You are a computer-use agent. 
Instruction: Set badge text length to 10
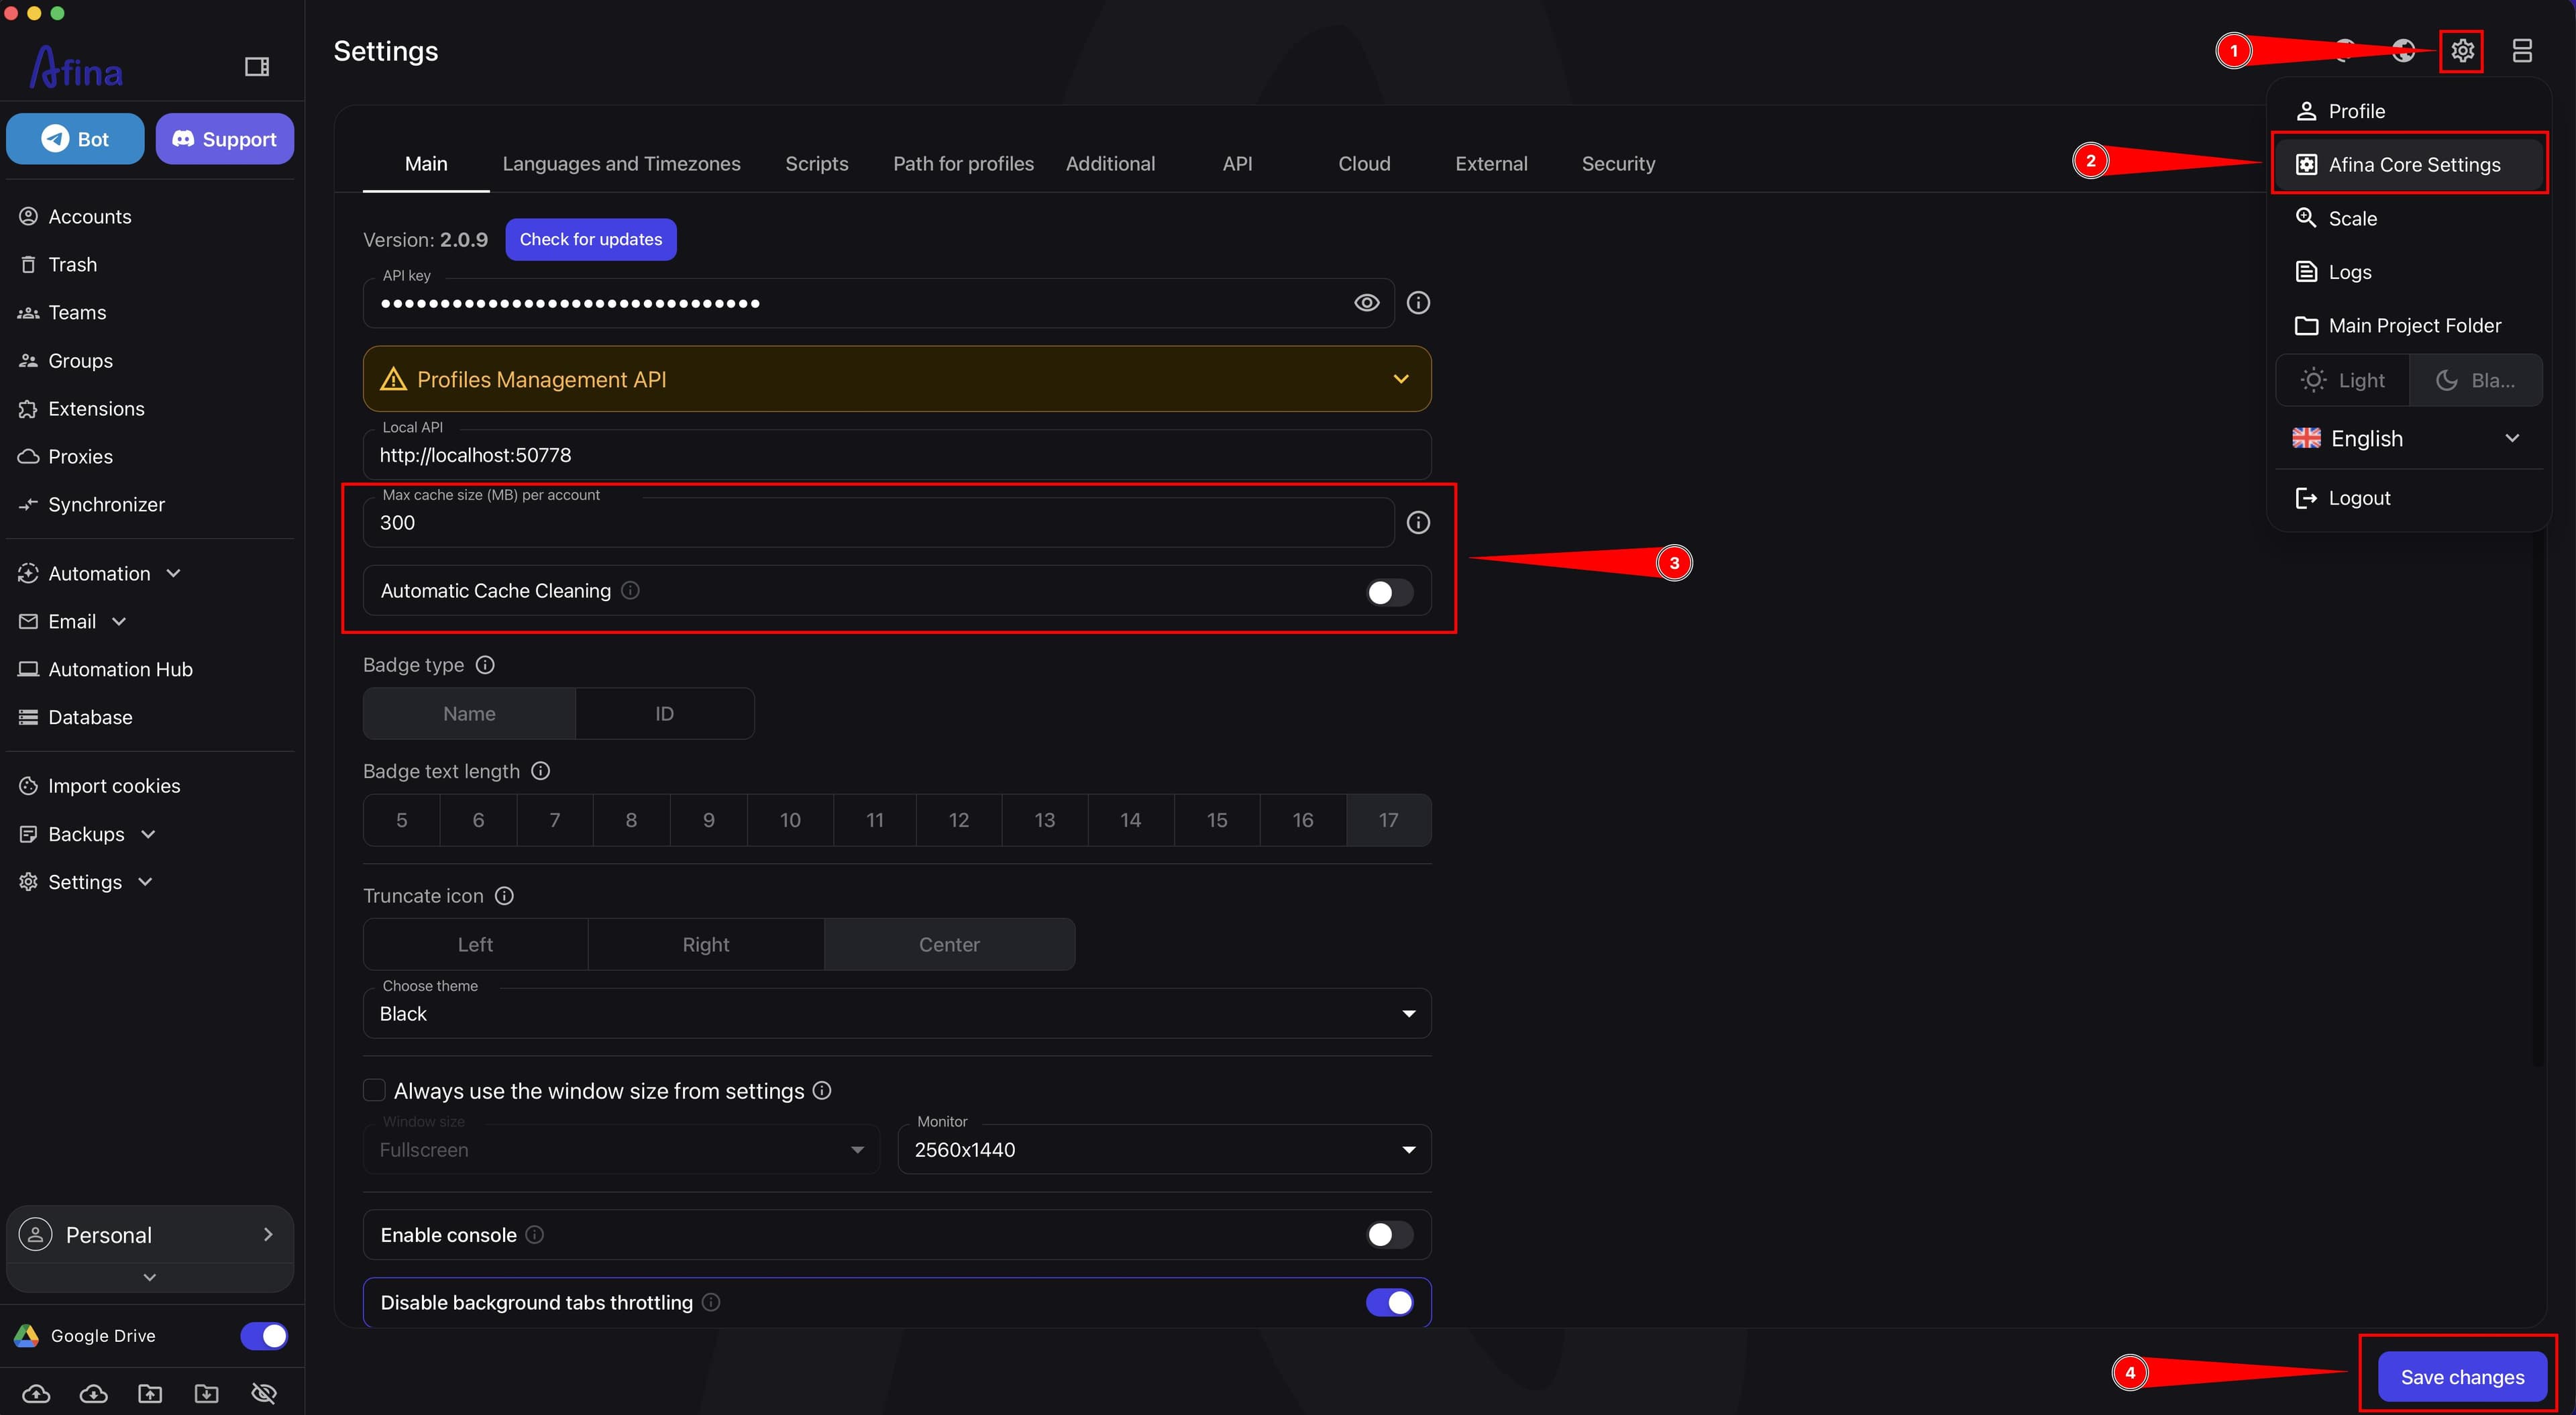pos(790,820)
